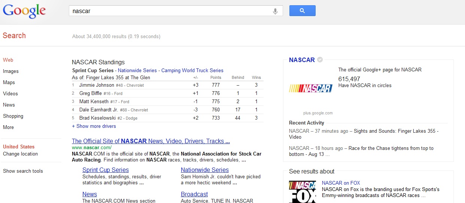Click the NASCAR verified badge icon
The width and height of the screenshot is (465, 203).
tap(320, 60)
